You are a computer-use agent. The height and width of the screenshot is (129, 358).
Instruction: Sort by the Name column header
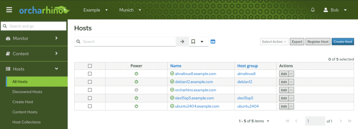tap(176, 66)
